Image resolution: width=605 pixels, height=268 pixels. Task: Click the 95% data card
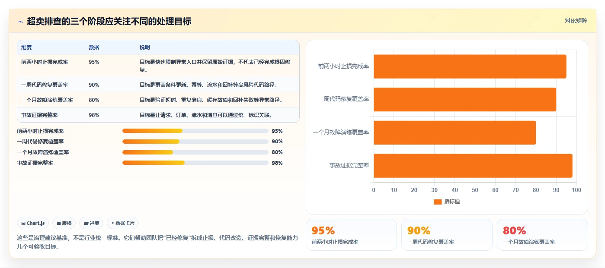[x=351, y=235]
